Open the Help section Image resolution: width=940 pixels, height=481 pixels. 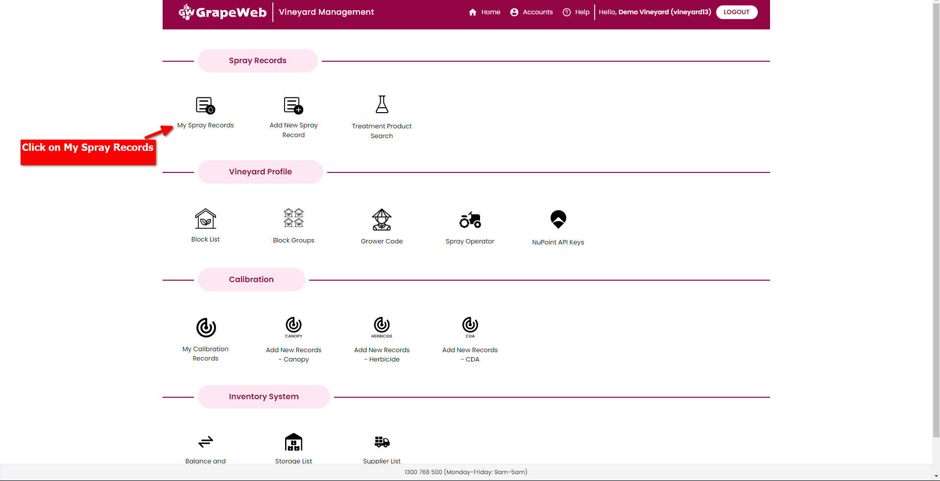[x=576, y=12]
